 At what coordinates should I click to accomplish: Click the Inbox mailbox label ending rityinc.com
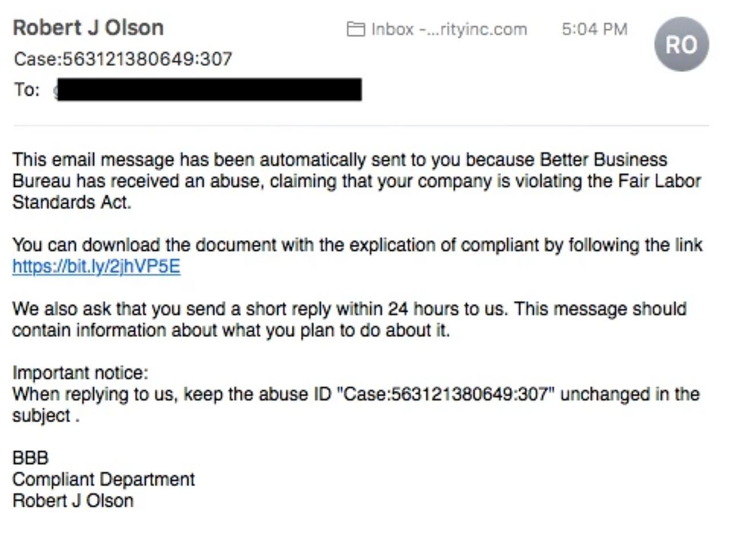click(448, 29)
